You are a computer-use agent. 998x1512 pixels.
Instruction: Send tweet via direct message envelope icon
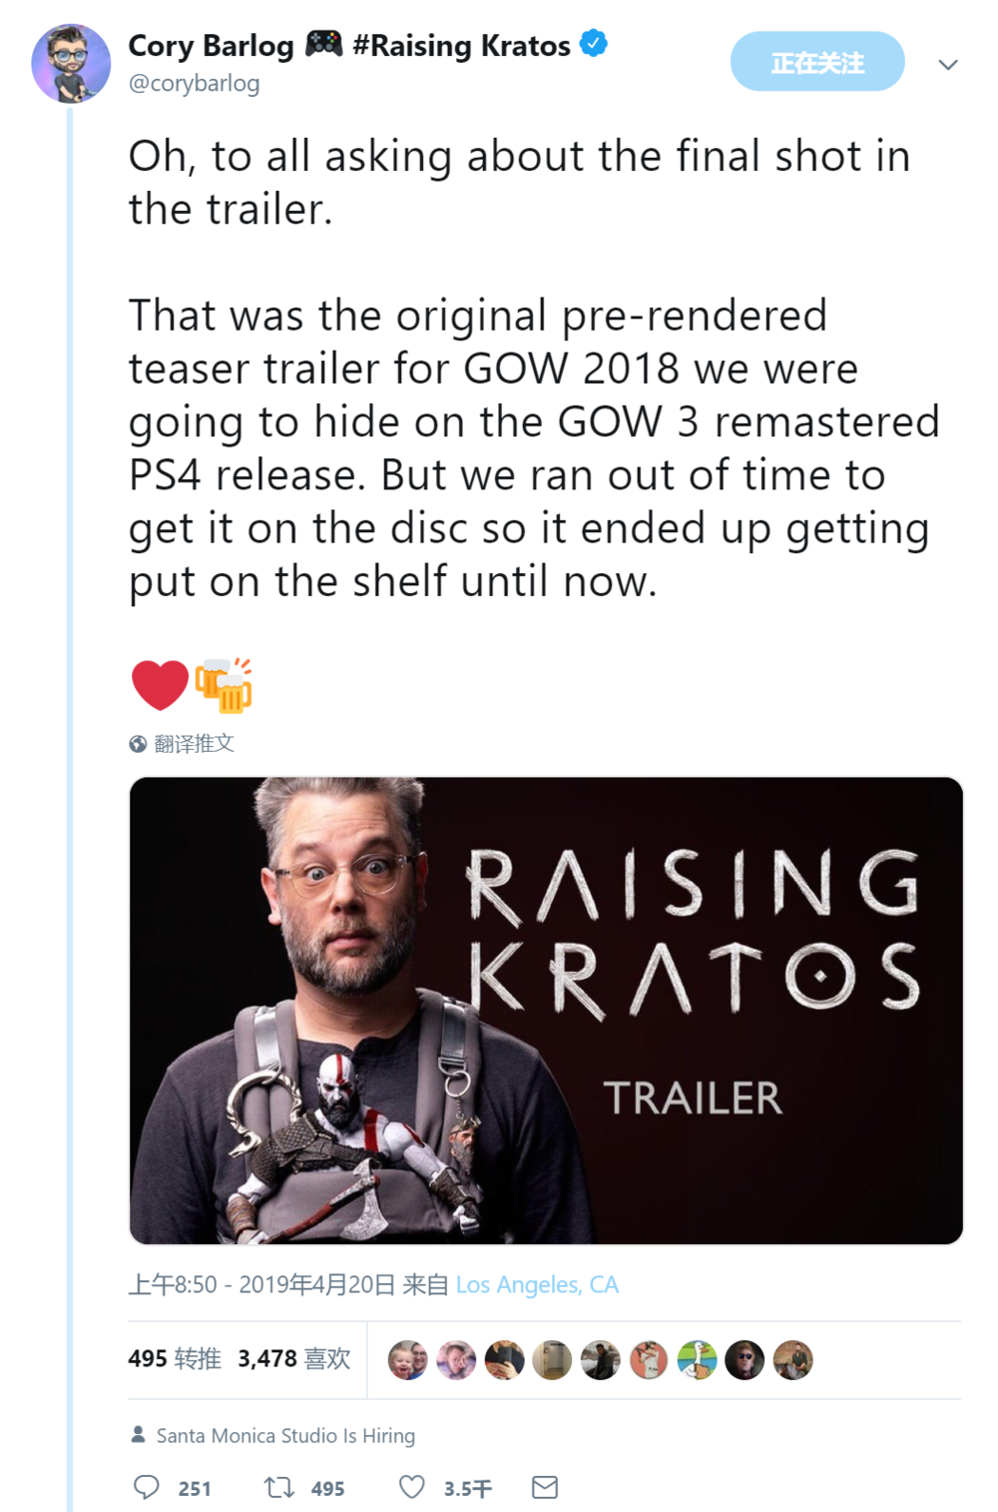[545, 1487]
